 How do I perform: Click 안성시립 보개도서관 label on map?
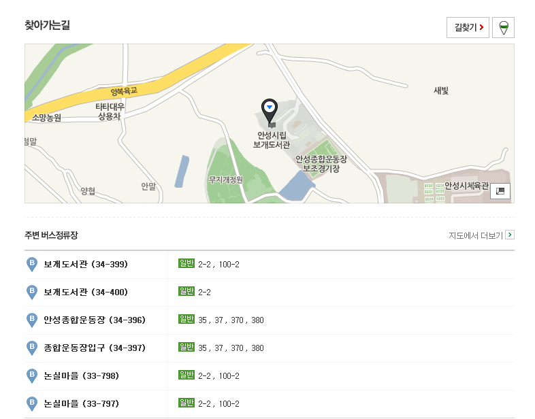pyautogui.click(x=272, y=139)
